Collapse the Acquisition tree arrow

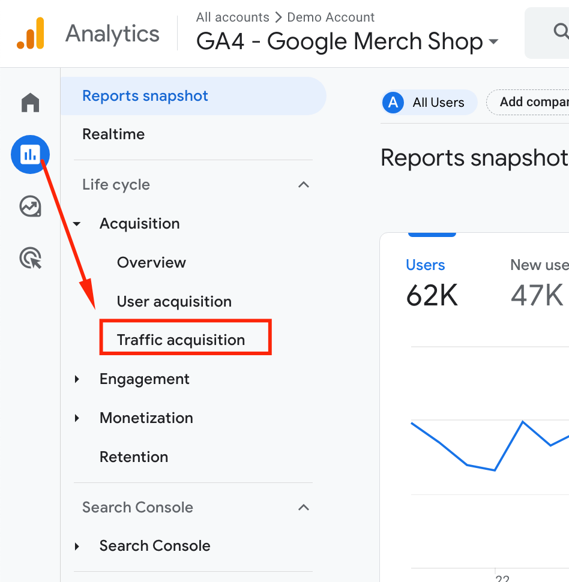77,224
